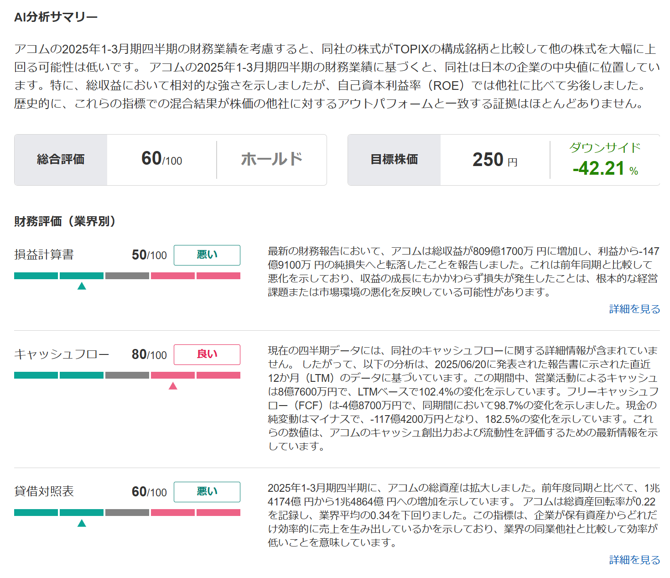
Task: Click the 60/100 overall score
Action: (162, 159)
